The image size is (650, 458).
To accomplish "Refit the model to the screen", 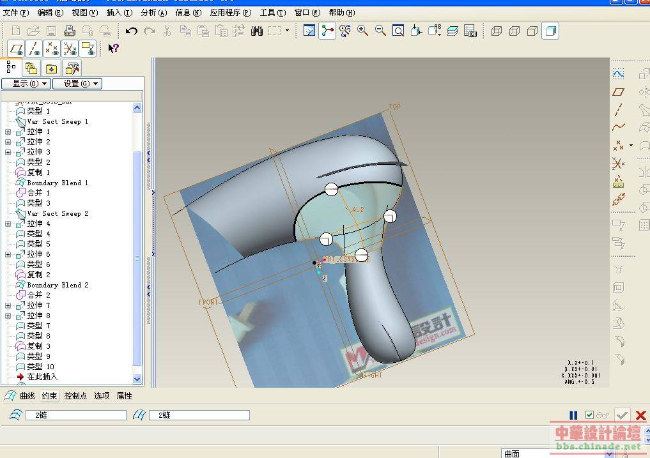I will point(398,31).
